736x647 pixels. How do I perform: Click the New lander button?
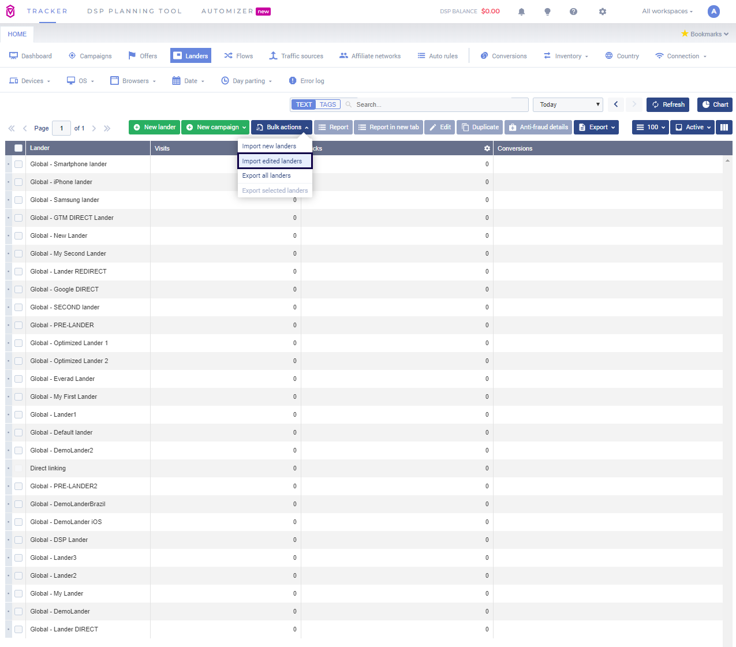pyautogui.click(x=154, y=128)
